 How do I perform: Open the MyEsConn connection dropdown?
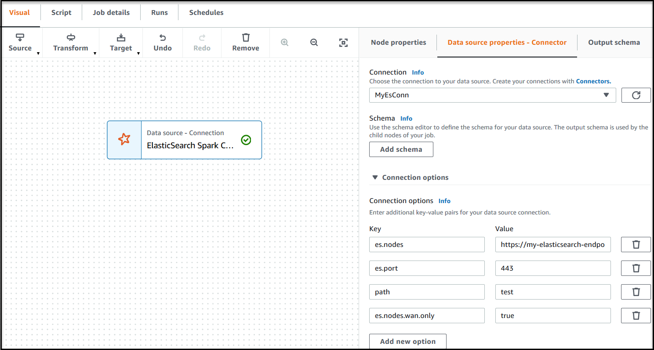[492, 95]
